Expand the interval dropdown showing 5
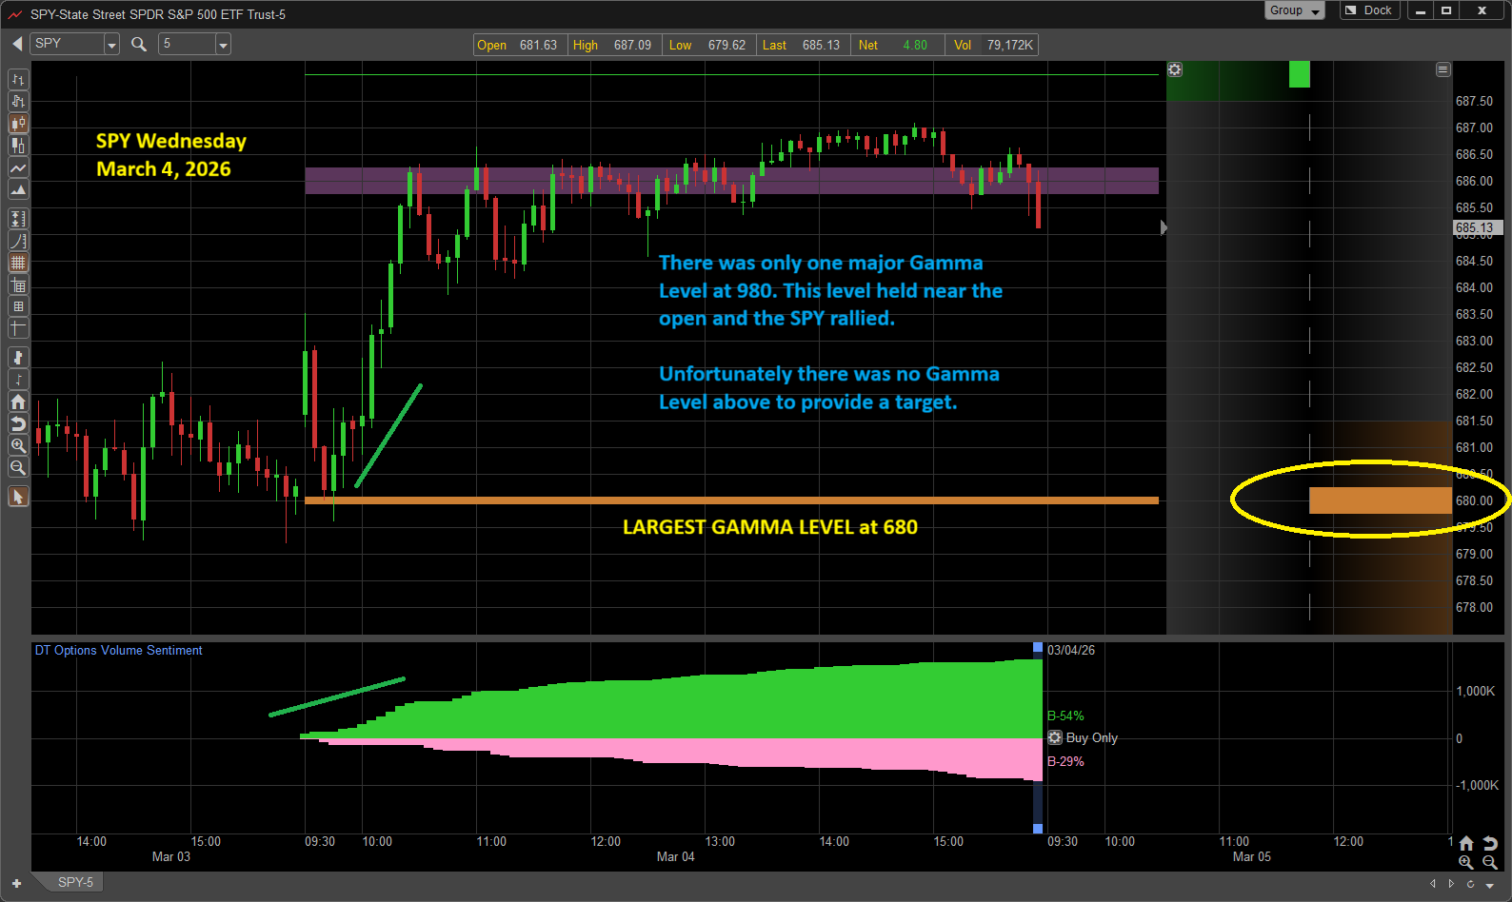The image size is (1512, 902). click(223, 45)
